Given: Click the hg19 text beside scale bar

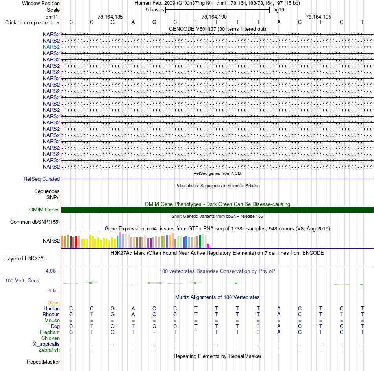Looking at the screenshot, I should [x=279, y=10].
